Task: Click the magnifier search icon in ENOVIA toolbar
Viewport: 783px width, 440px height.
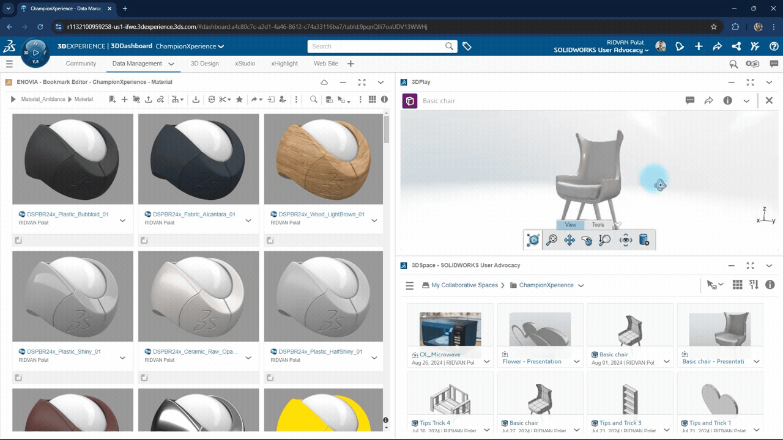Action: (313, 99)
